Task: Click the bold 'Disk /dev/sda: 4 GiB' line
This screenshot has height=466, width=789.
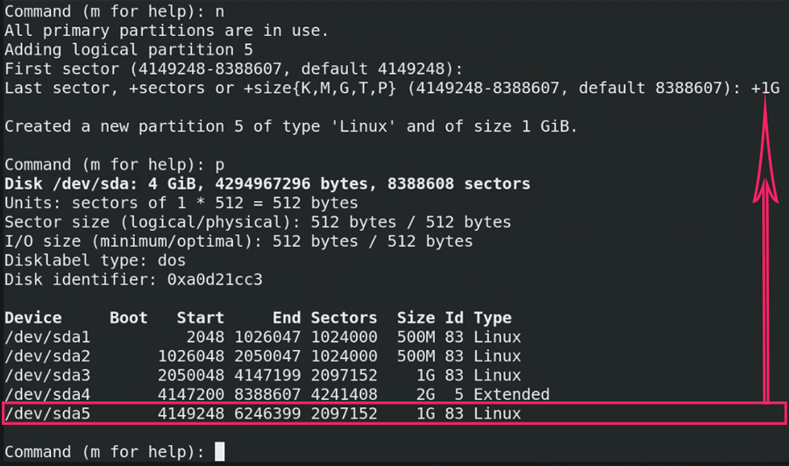Action: pyautogui.click(x=267, y=183)
